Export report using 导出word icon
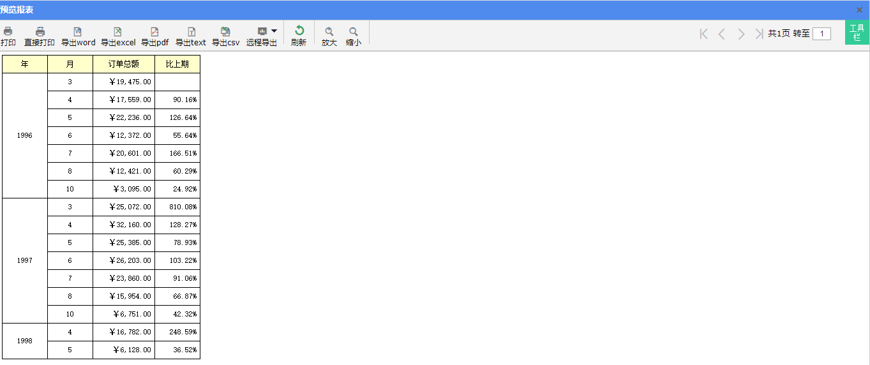This screenshot has width=870, height=365. pyautogui.click(x=78, y=32)
